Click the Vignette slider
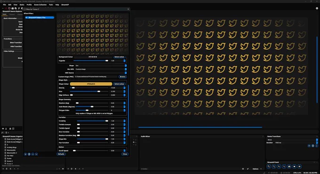320x174 pixels. [91, 61]
